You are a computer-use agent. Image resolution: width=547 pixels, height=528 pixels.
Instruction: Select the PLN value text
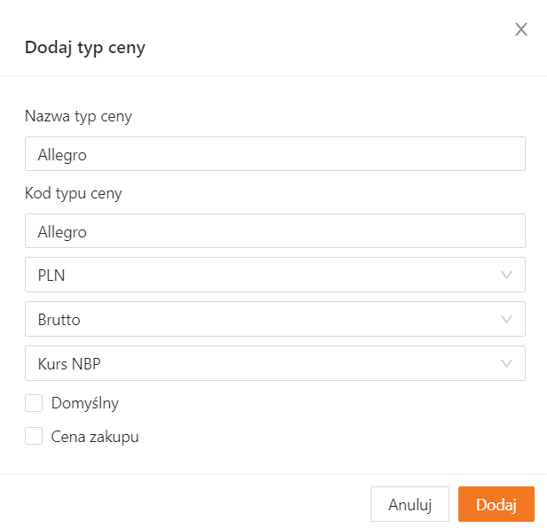coord(51,276)
